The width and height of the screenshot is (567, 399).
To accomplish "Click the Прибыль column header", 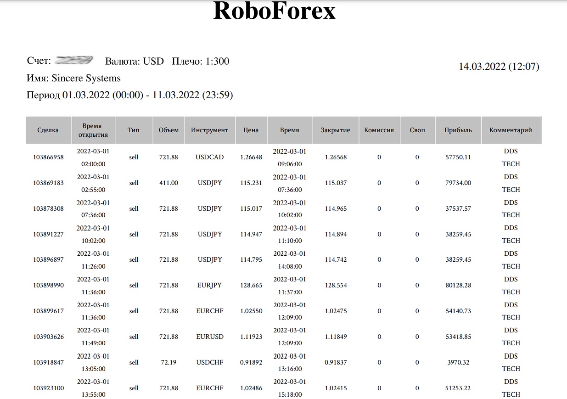I will point(458,130).
